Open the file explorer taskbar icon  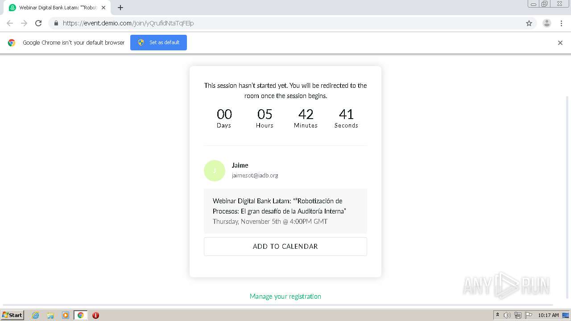pyautogui.click(x=50, y=315)
